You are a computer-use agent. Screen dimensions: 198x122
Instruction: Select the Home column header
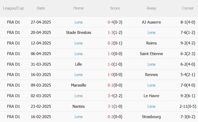78,8
